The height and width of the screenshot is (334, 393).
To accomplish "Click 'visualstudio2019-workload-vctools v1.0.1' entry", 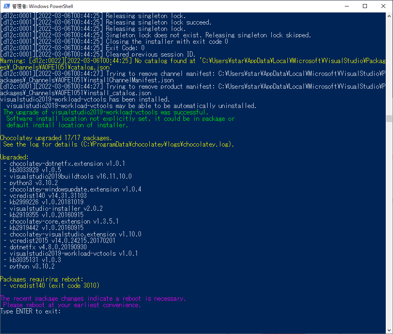I will pyautogui.click(x=74, y=254).
